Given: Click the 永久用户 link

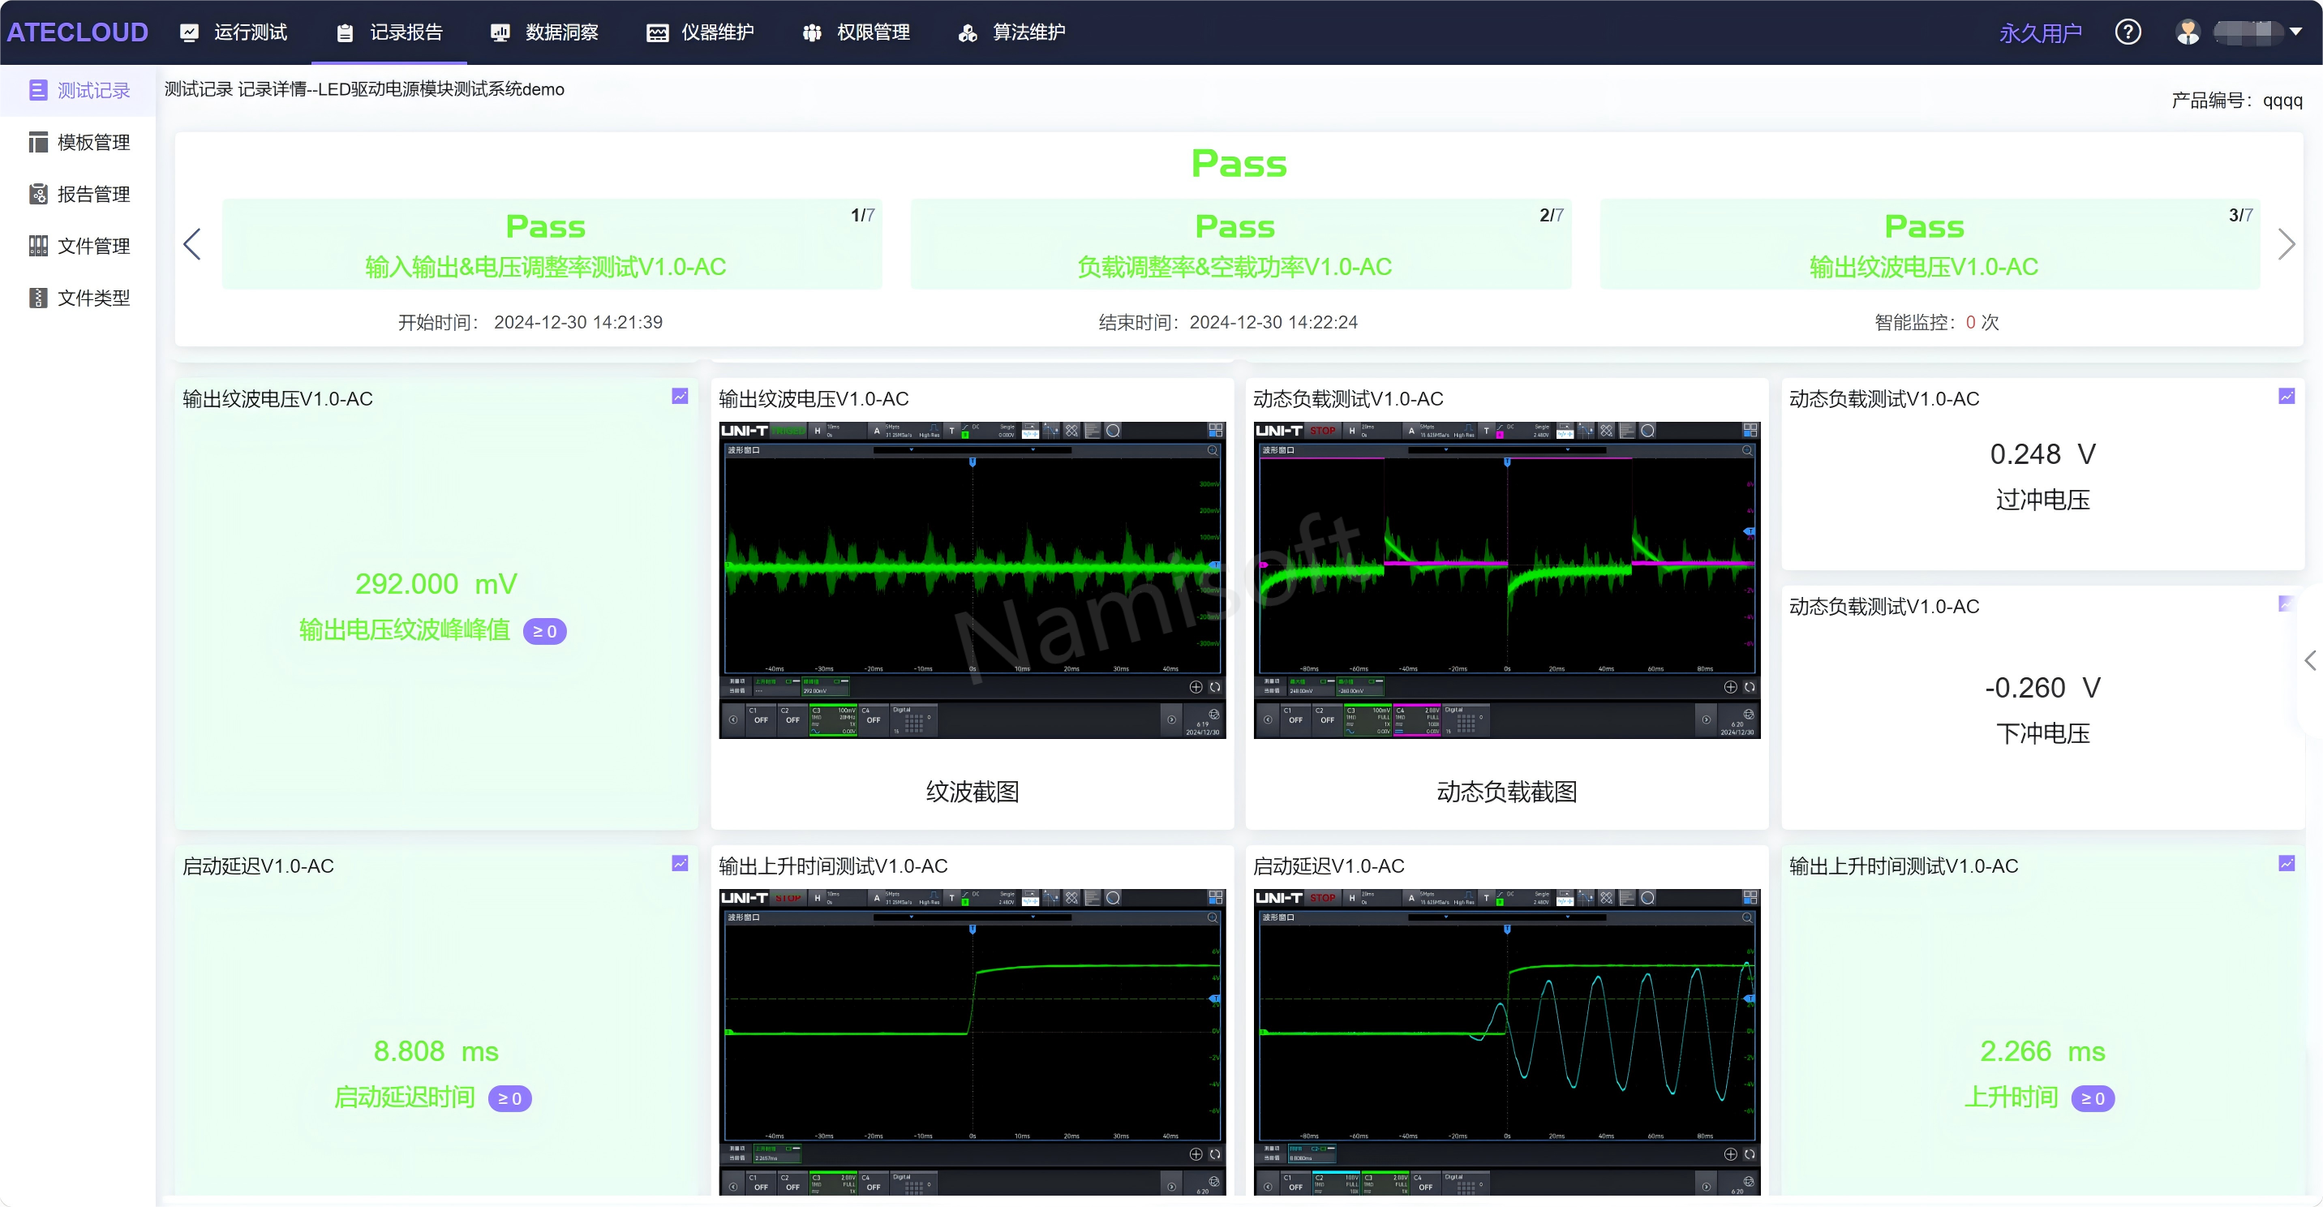Looking at the screenshot, I should [2040, 33].
